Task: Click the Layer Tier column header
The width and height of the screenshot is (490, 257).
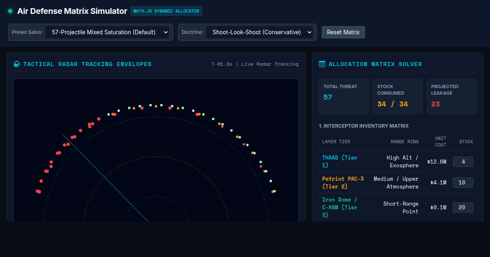Action: point(336,142)
